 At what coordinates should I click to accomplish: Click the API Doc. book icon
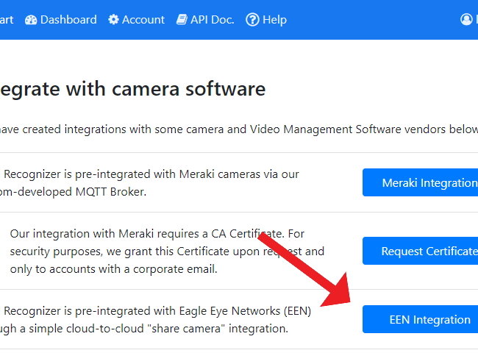pyautogui.click(x=182, y=20)
